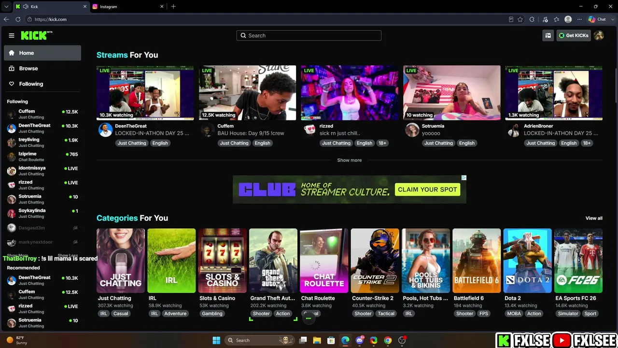The height and width of the screenshot is (348, 618).
Task: Open OBS Studio from the taskbar
Action: point(402,340)
